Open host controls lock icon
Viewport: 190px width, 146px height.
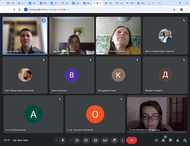[x=184, y=140]
